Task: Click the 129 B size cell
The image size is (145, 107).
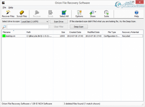Action: tap(62, 36)
